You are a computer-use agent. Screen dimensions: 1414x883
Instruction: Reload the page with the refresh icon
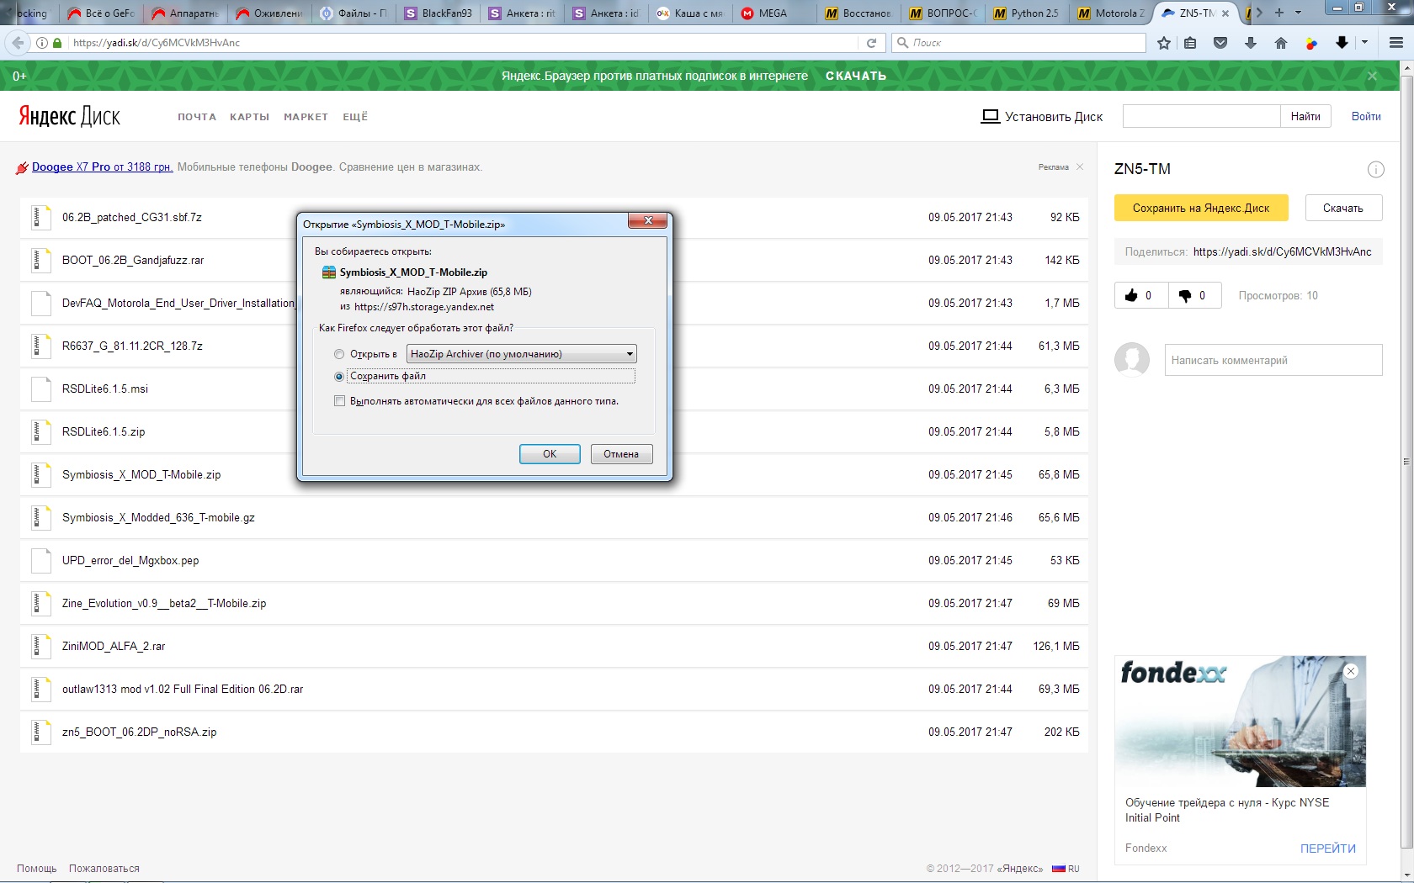coord(872,42)
